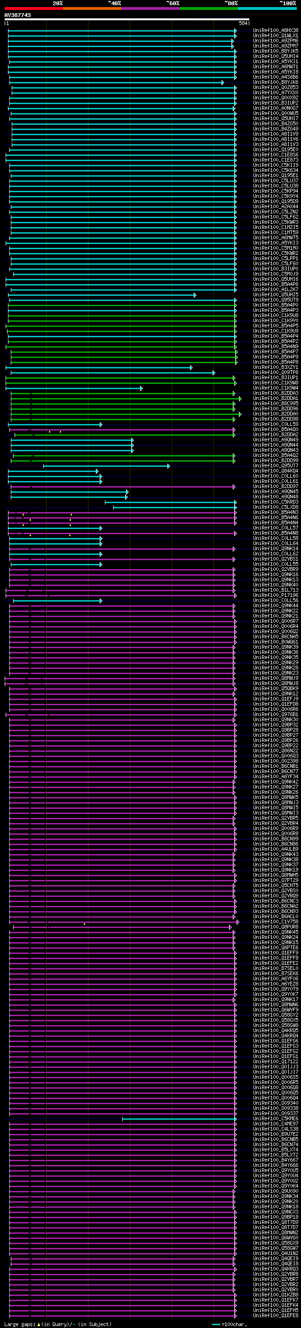Open hit UniRef100_B3IUP2
Screen dimensions: 301x1328
(x=276, y=103)
